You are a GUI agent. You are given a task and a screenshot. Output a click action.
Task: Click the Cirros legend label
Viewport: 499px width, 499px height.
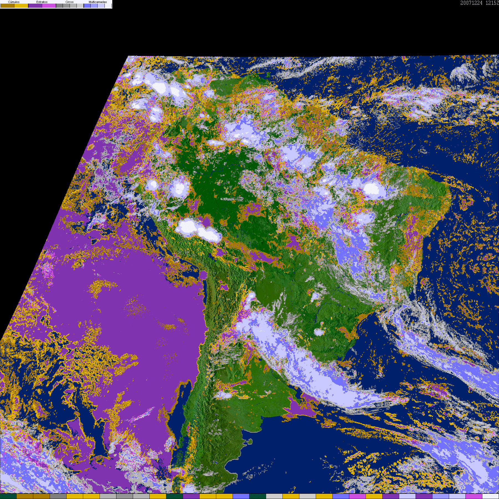(70, 2)
